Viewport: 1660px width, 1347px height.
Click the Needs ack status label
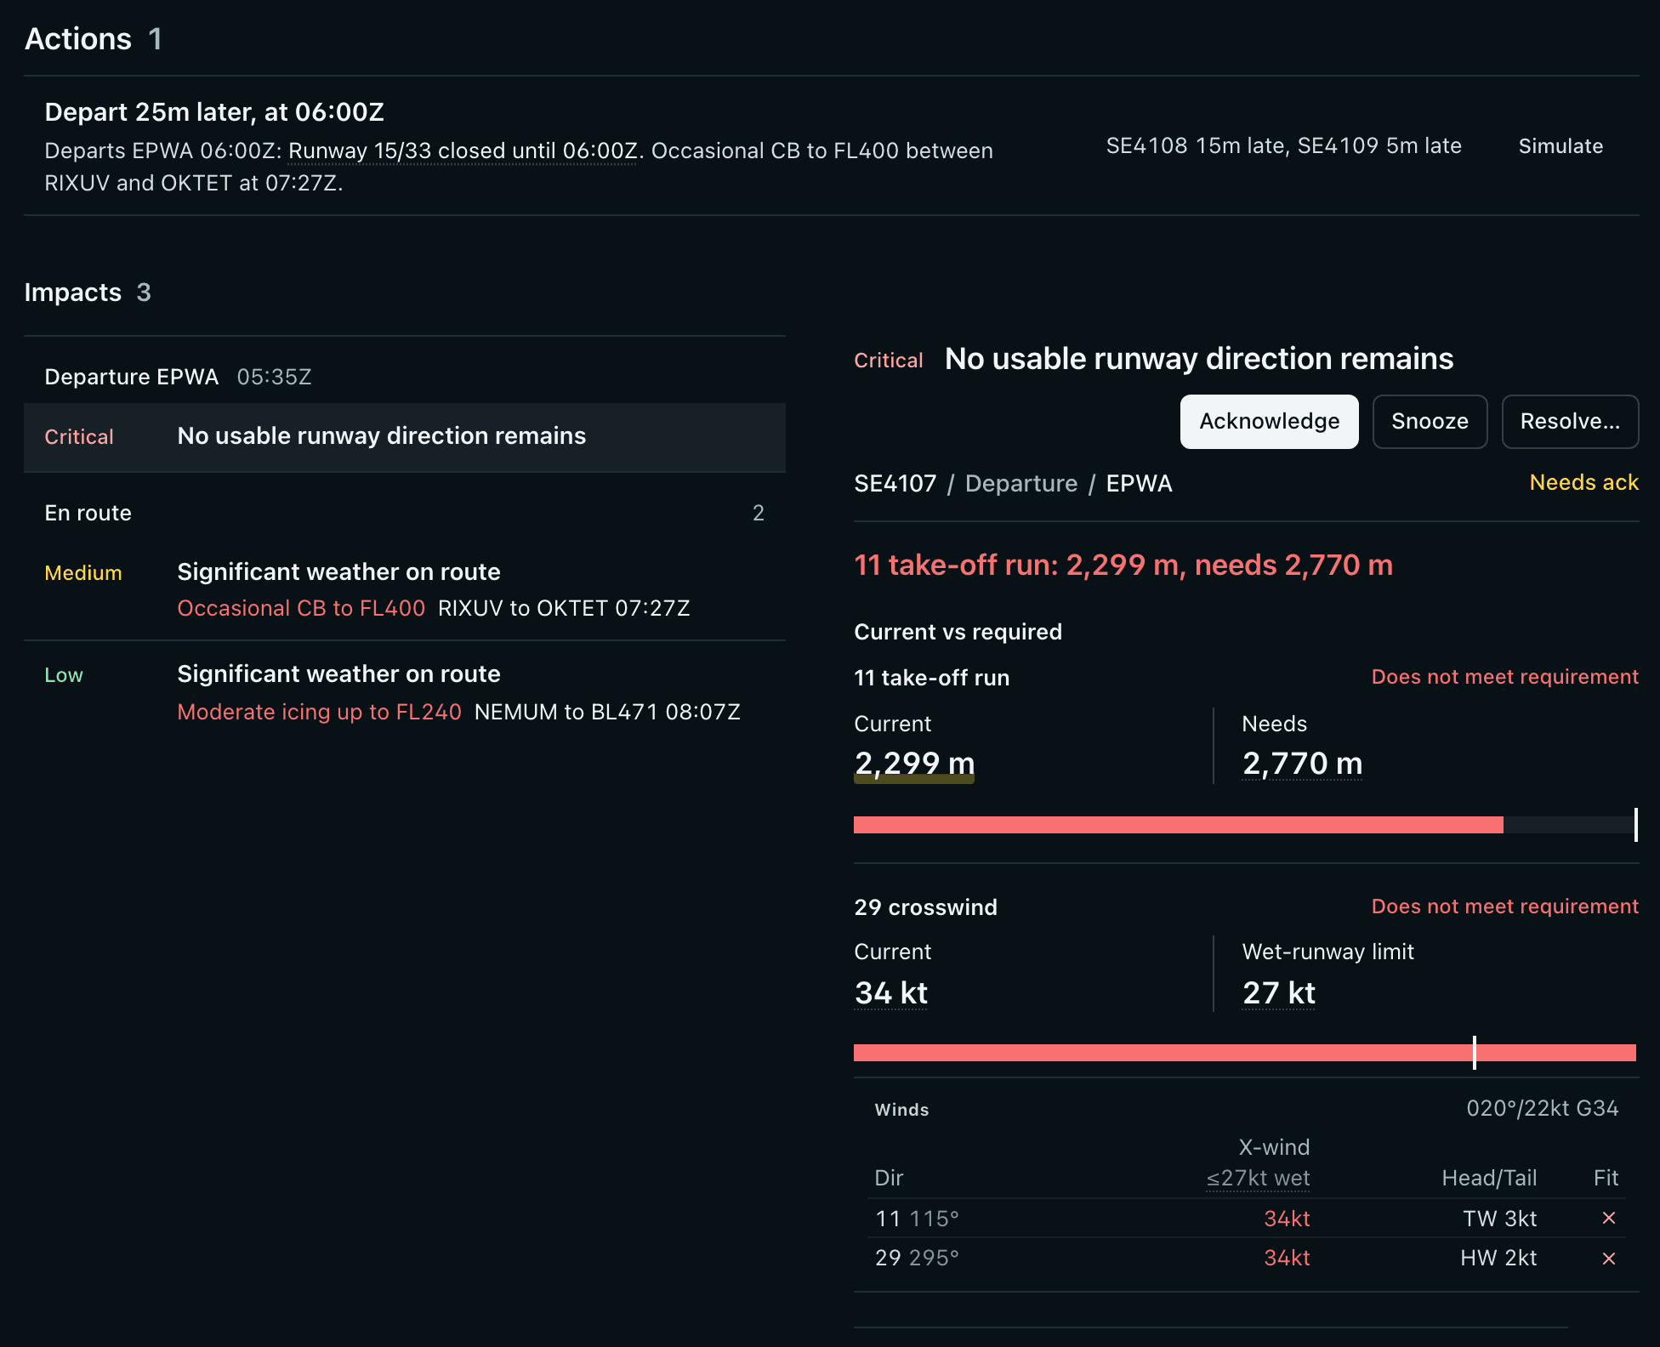(x=1583, y=482)
